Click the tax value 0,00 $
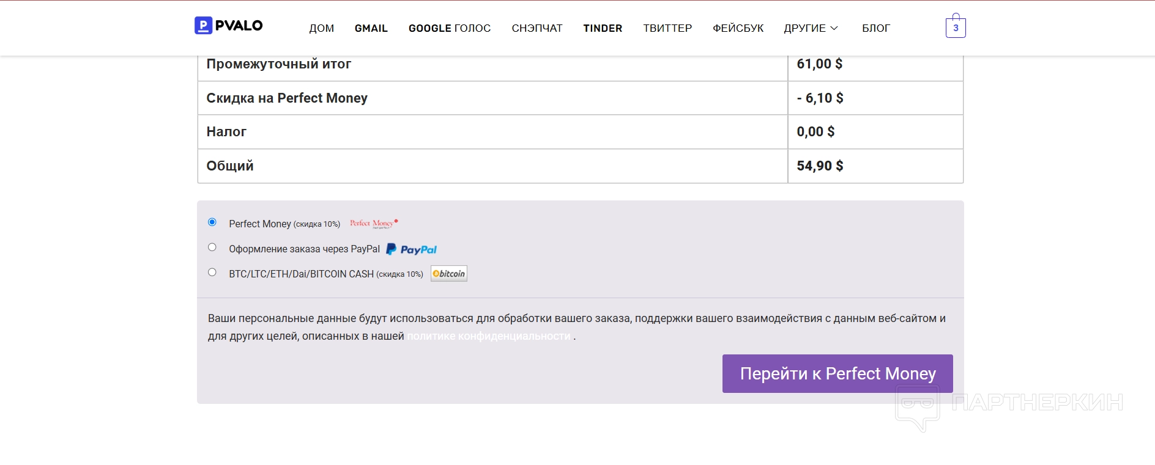Image resolution: width=1155 pixels, height=465 pixels. 815,132
